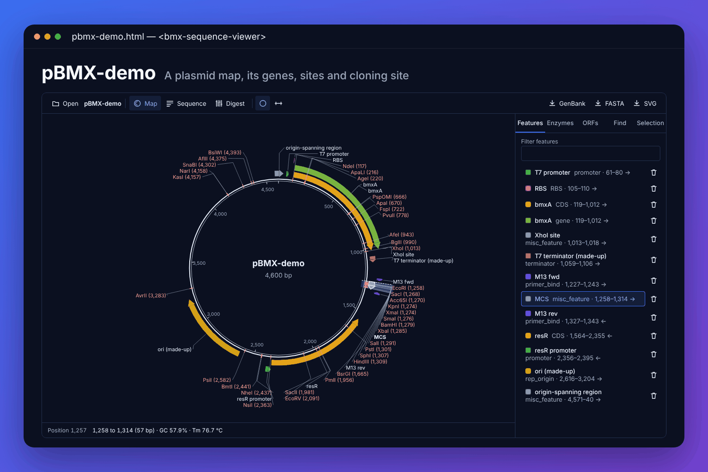Open a file with the Open button
Screen dimensions: 708x472
pyautogui.click(x=65, y=103)
